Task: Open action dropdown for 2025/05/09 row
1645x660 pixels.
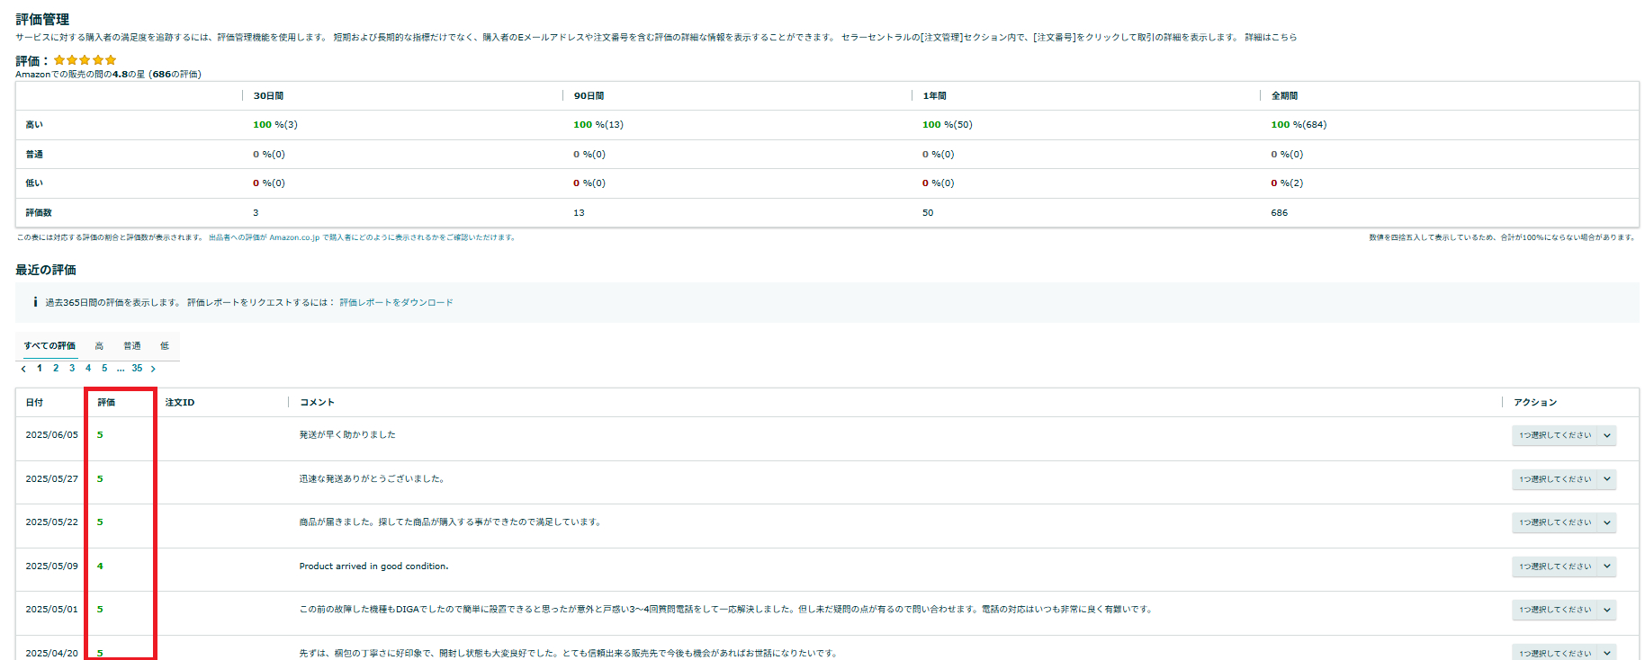Action: [x=1564, y=566]
